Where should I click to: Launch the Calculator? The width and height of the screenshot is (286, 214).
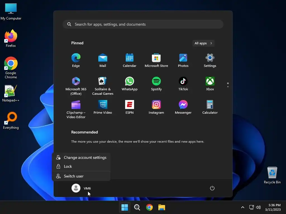click(210, 107)
